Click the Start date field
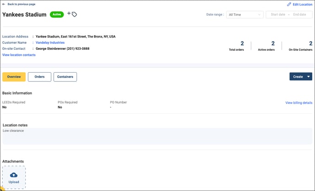 tap(278, 15)
